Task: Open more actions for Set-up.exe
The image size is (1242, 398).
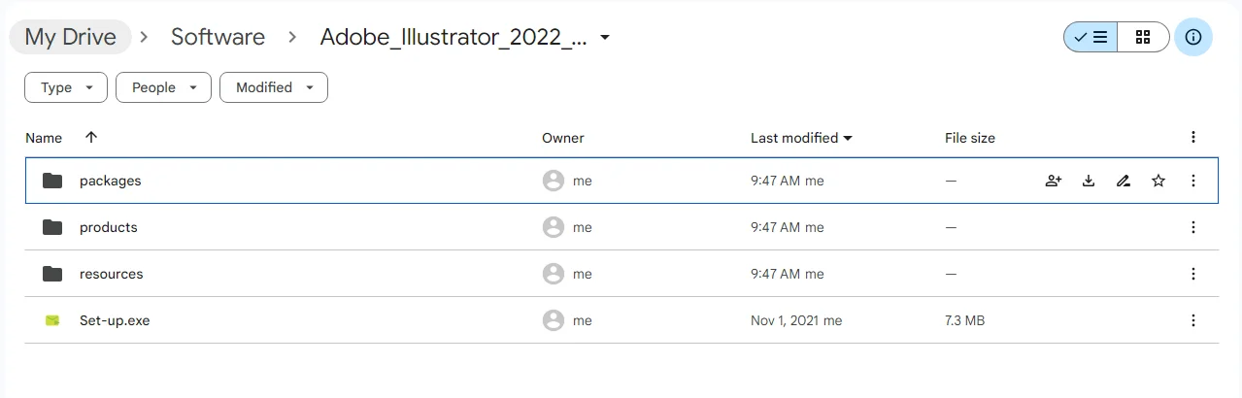Action: (1193, 320)
